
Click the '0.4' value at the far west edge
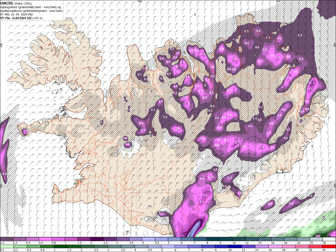[x=4, y=174]
